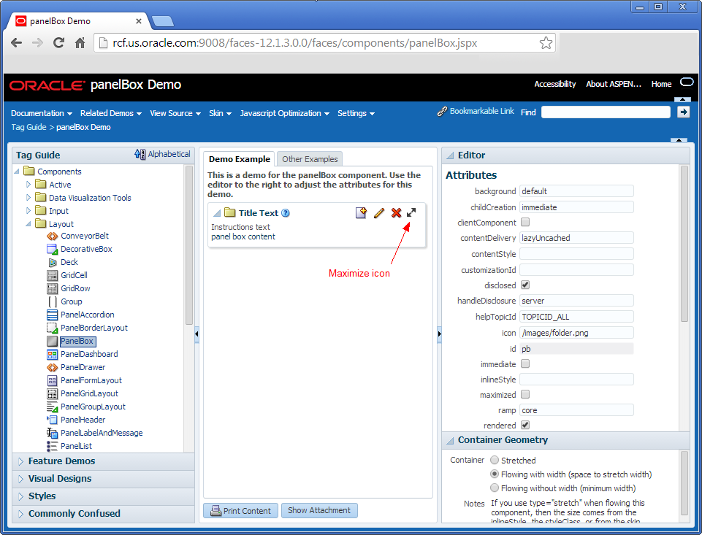Image resolution: width=702 pixels, height=535 pixels.
Task: Click the ConveyorBelt component icon
Action: click(53, 236)
